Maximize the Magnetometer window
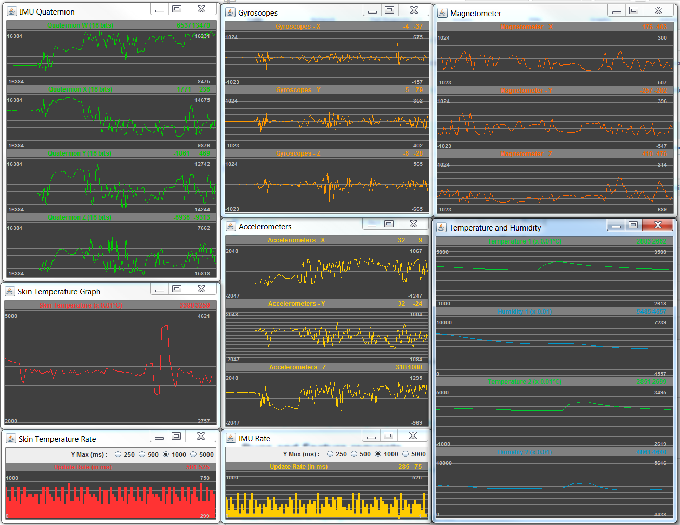The height and width of the screenshot is (525, 680). pos(634,11)
